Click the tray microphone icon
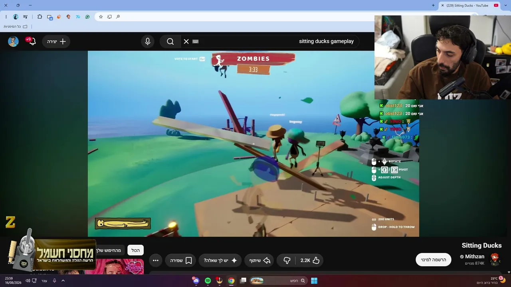The image size is (511, 287). coord(55,281)
